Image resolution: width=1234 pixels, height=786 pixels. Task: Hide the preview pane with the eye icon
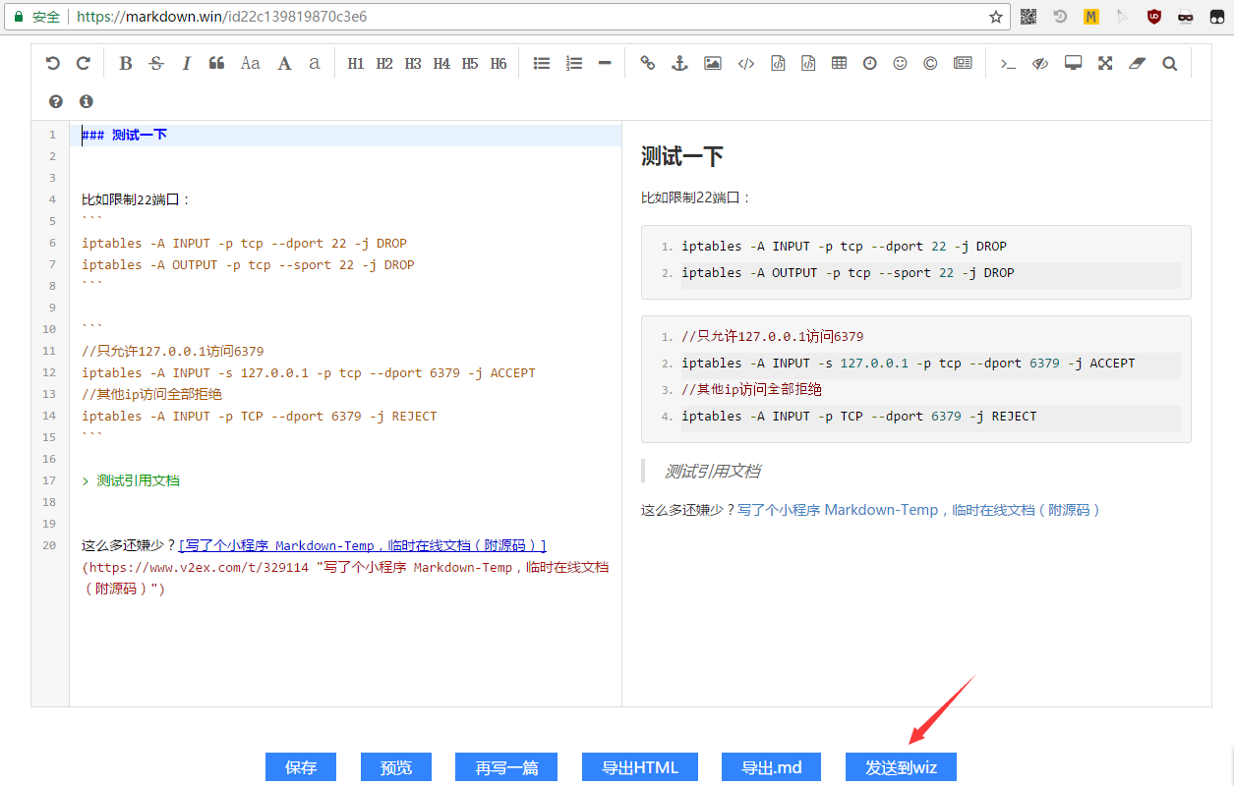click(x=1039, y=62)
